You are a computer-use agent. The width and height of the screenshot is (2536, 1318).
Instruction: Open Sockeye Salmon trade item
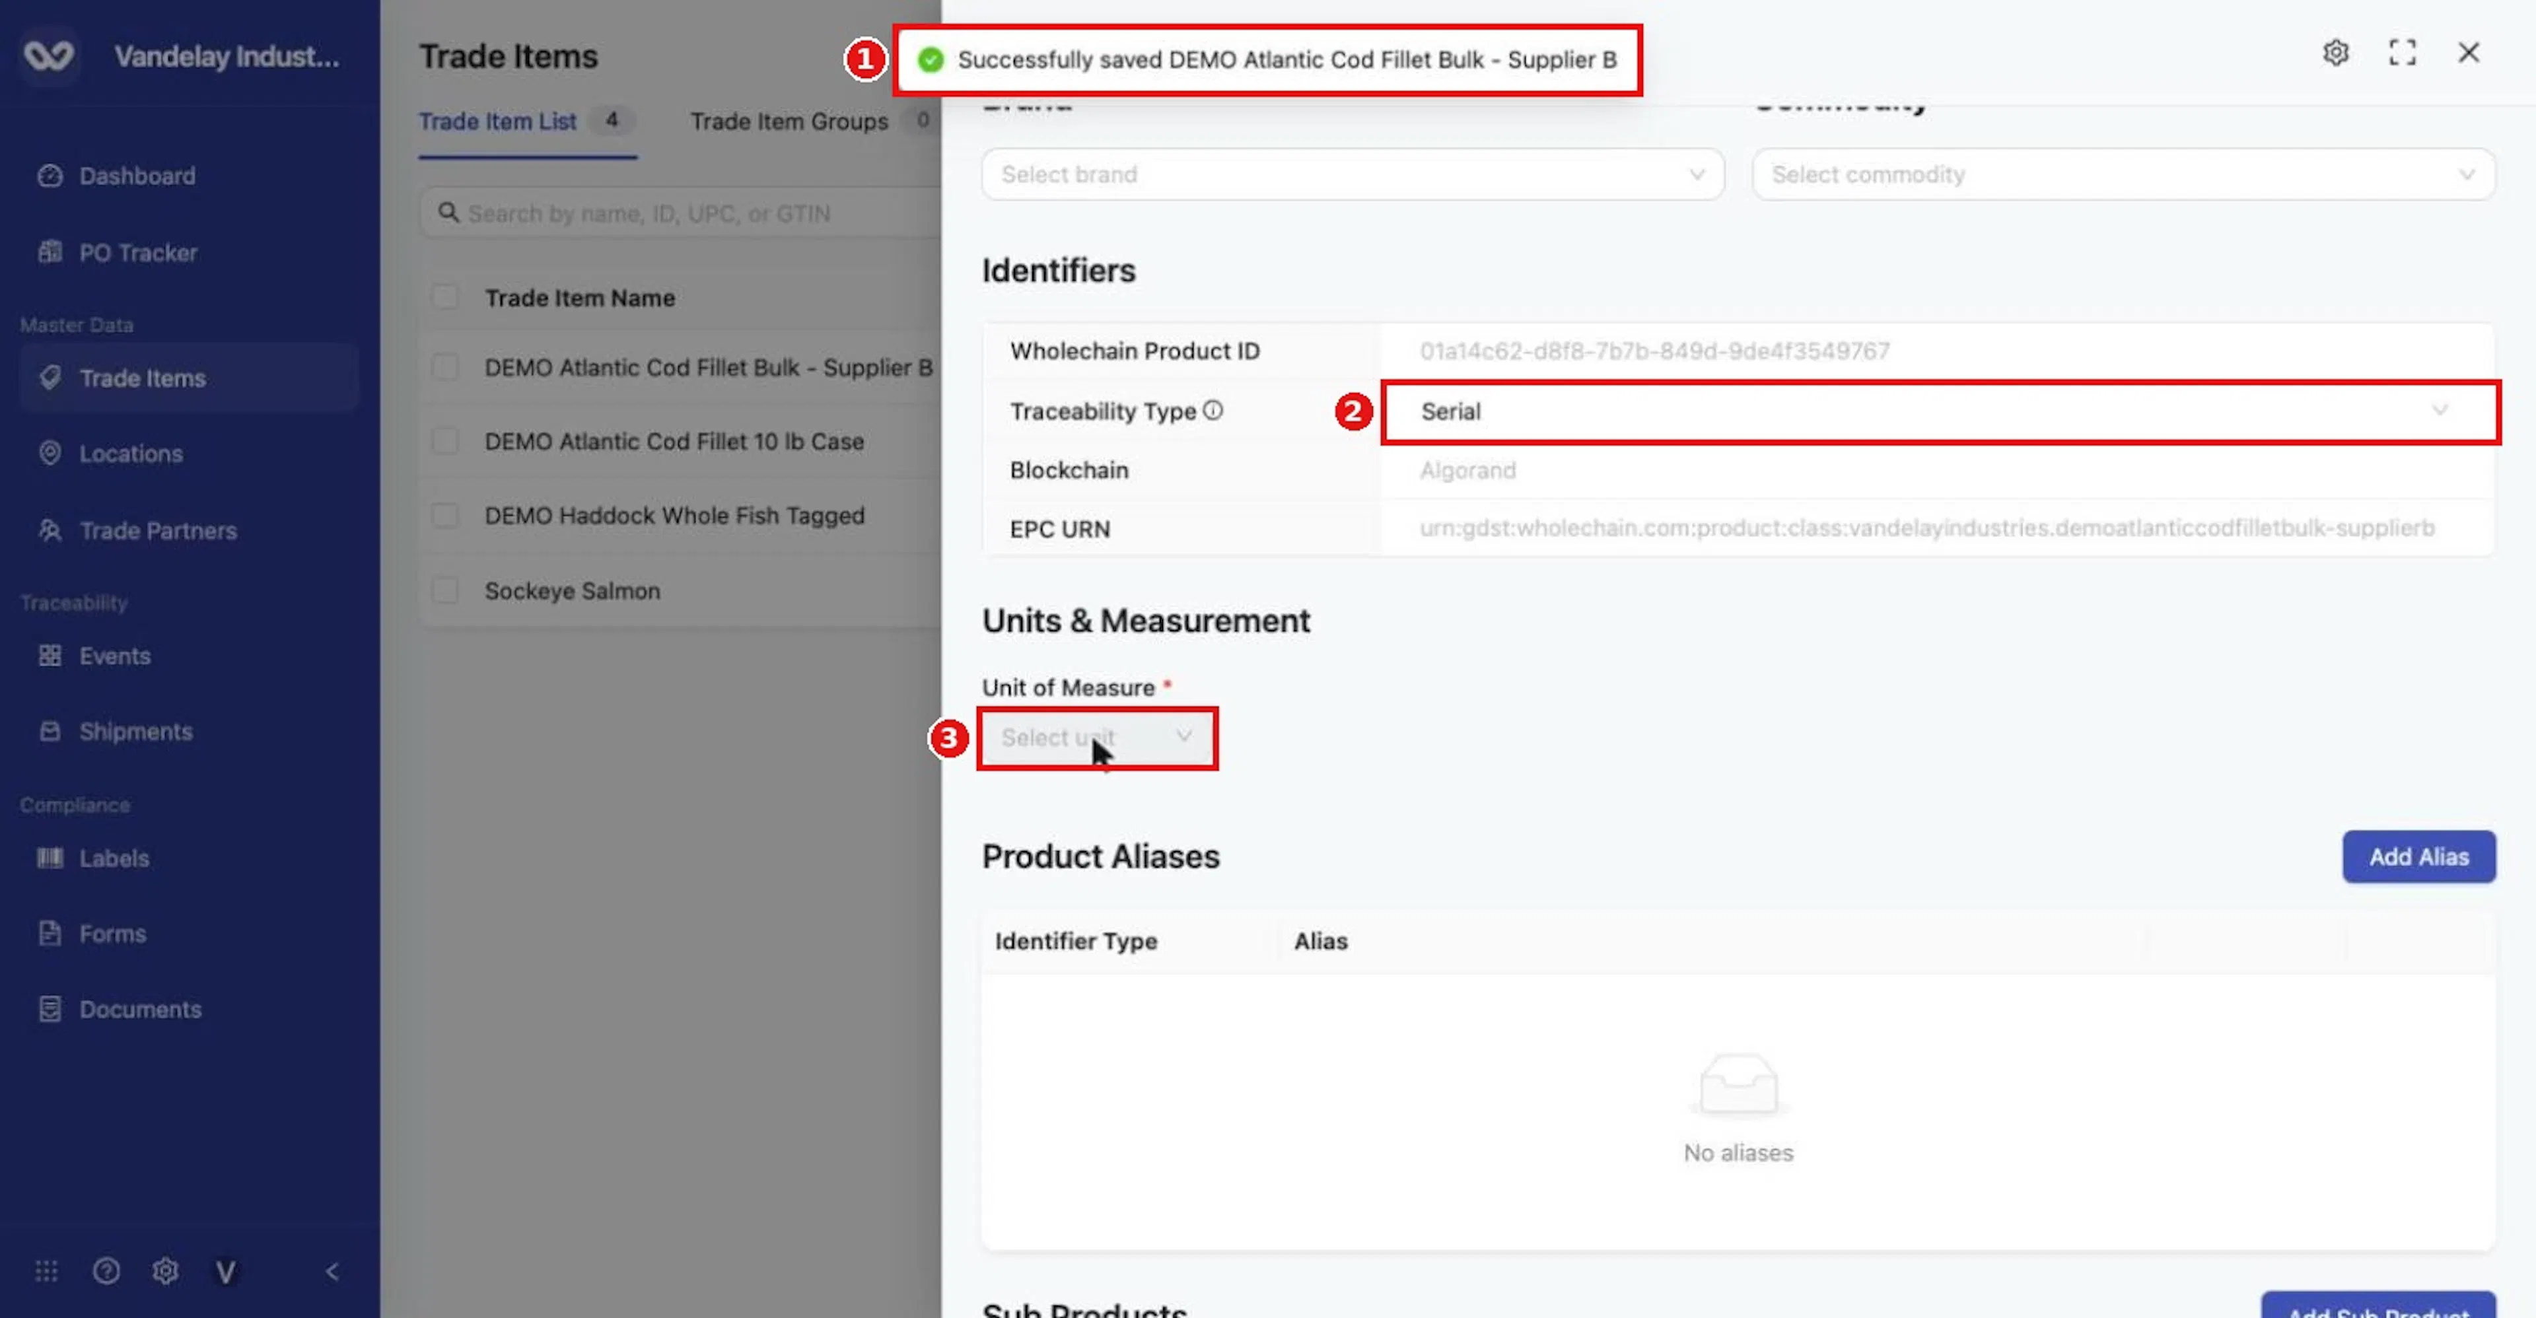point(572,590)
